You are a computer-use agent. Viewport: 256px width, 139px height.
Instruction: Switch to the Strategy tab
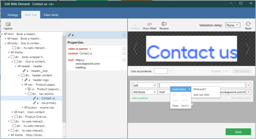(x=13, y=15)
